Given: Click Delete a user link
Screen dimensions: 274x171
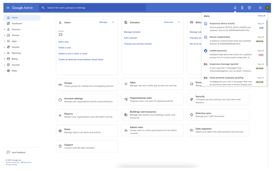Looking at the screenshot, I should click(65, 48).
